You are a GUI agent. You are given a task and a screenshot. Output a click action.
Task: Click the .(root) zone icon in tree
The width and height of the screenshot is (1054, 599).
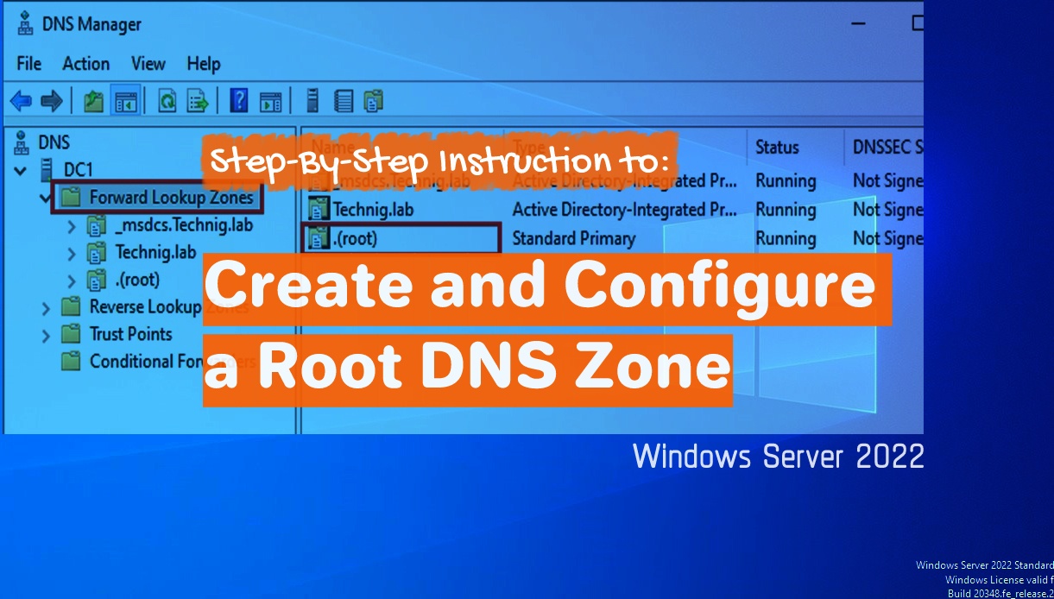tap(97, 281)
